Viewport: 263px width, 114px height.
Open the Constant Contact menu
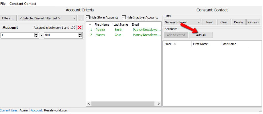click(23, 3)
